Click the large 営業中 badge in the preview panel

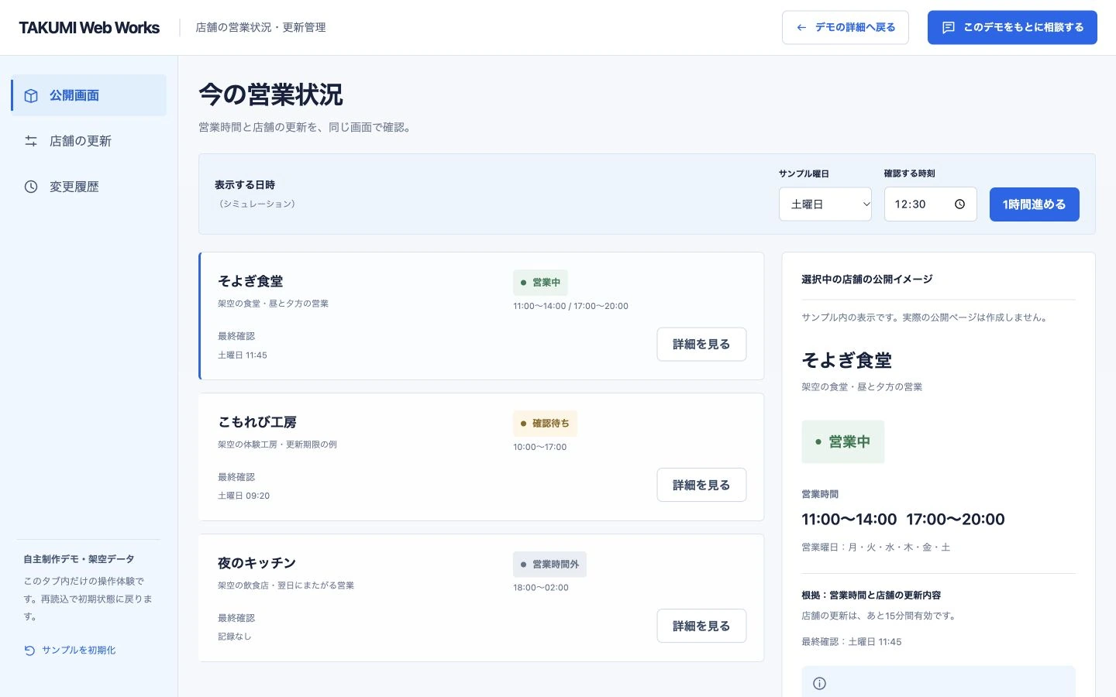(x=842, y=441)
